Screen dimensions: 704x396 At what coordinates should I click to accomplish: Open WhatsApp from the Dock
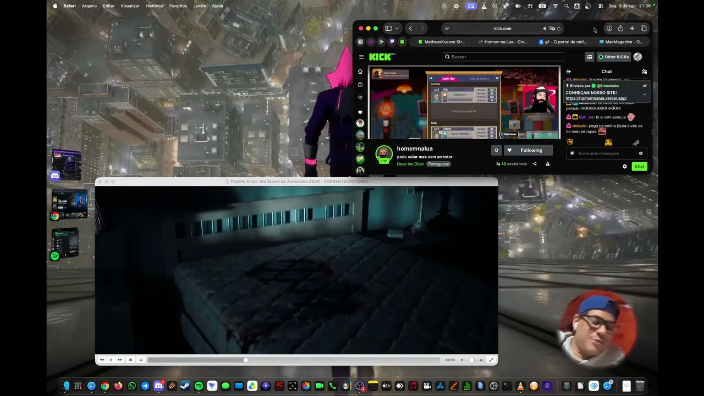click(x=132, y=386)
